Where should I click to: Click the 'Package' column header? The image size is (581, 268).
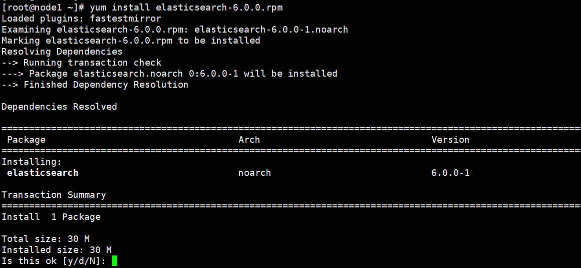[27, 140]
